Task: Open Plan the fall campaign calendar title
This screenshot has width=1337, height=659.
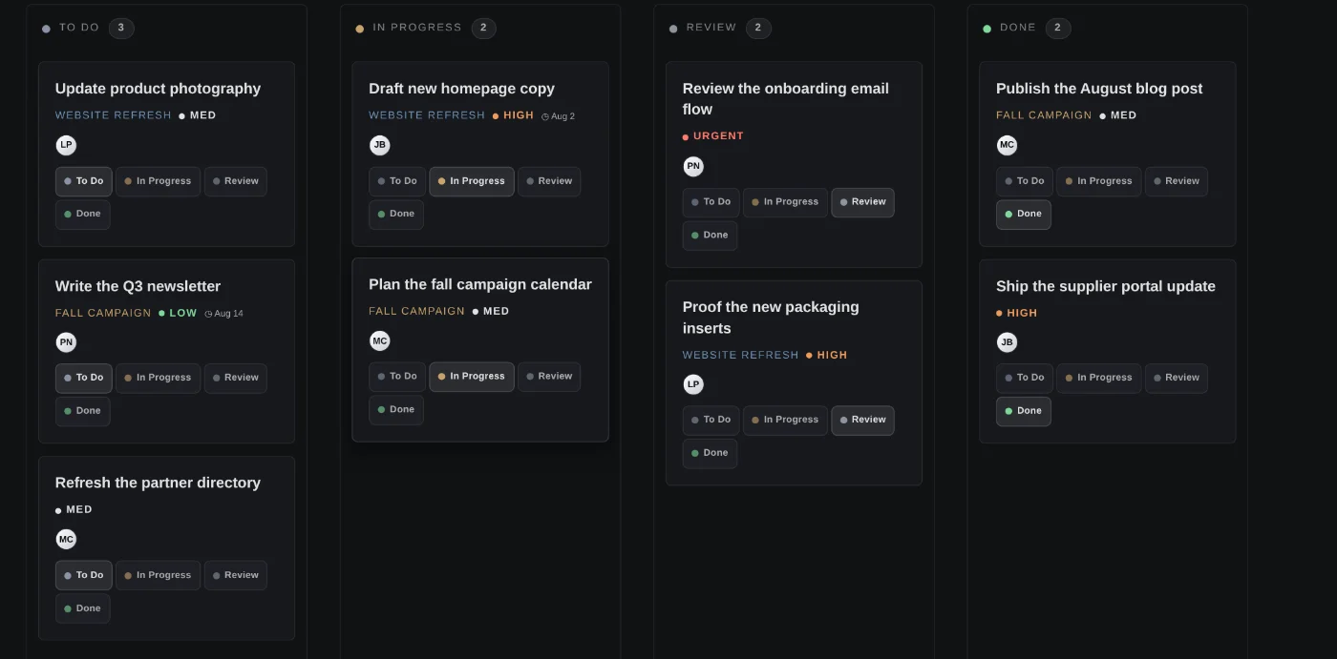Action: (480, 284)
